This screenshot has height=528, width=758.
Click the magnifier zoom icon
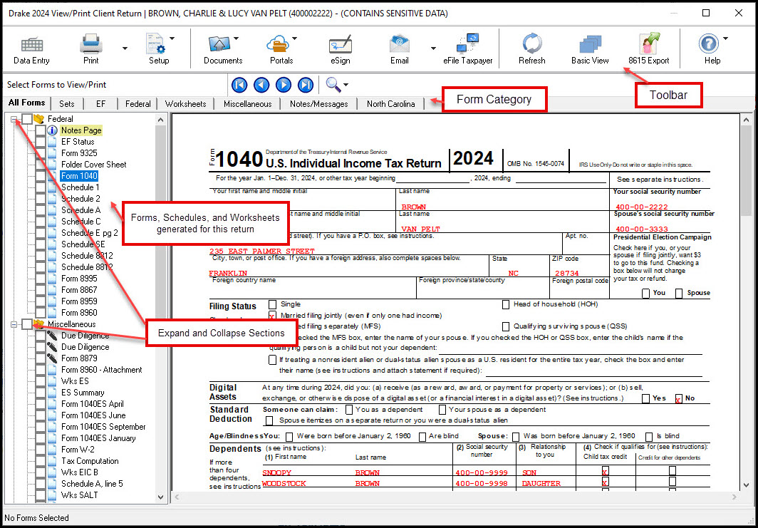pyautogui.click(x=333, y=85)
